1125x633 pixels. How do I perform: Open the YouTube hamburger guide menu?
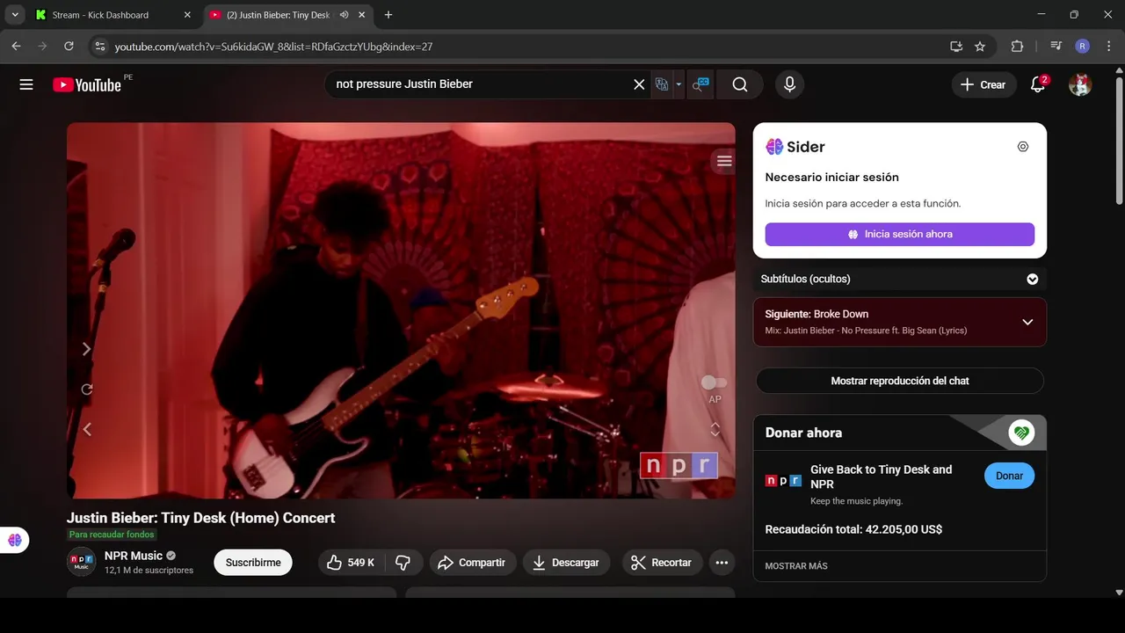point(26,84)
